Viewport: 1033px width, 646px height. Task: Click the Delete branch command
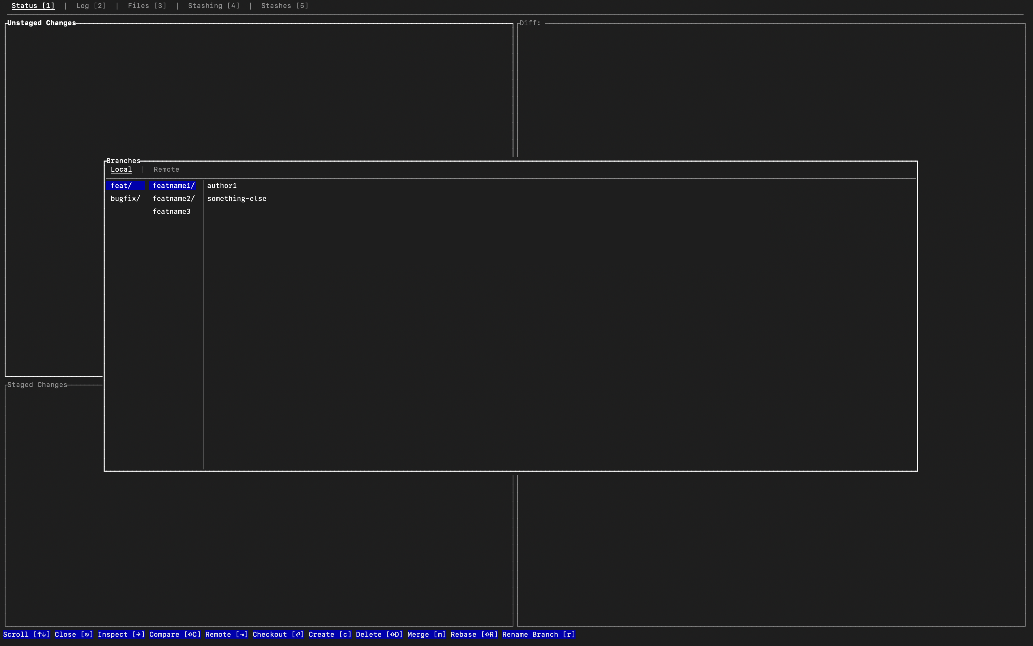point(379,634)
